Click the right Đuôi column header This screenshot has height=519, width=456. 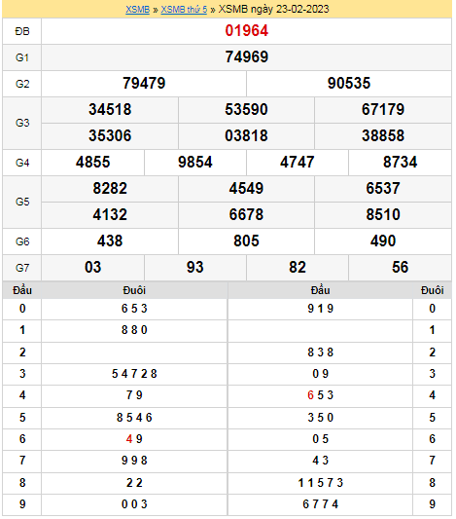pyautogui.click(x=433, y=290)
